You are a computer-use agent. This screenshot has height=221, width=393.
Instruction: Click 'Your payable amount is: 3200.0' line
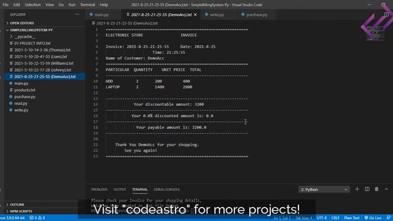pyautogui.click(x=171, y=127)
